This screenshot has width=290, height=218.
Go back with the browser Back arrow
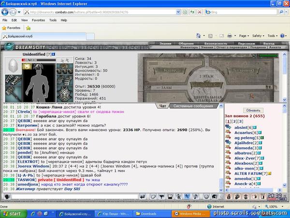pos(5,12)
